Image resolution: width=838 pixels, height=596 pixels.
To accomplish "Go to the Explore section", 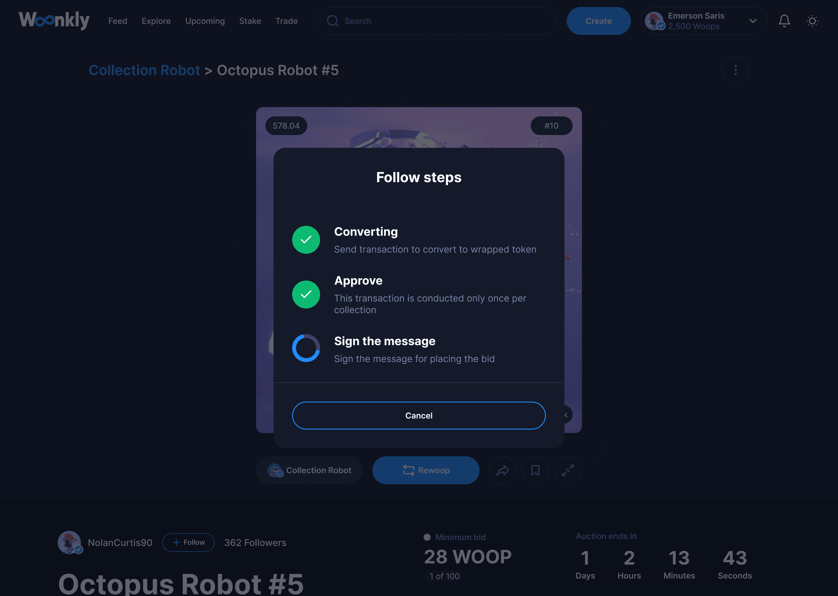I will click(156, 21).
